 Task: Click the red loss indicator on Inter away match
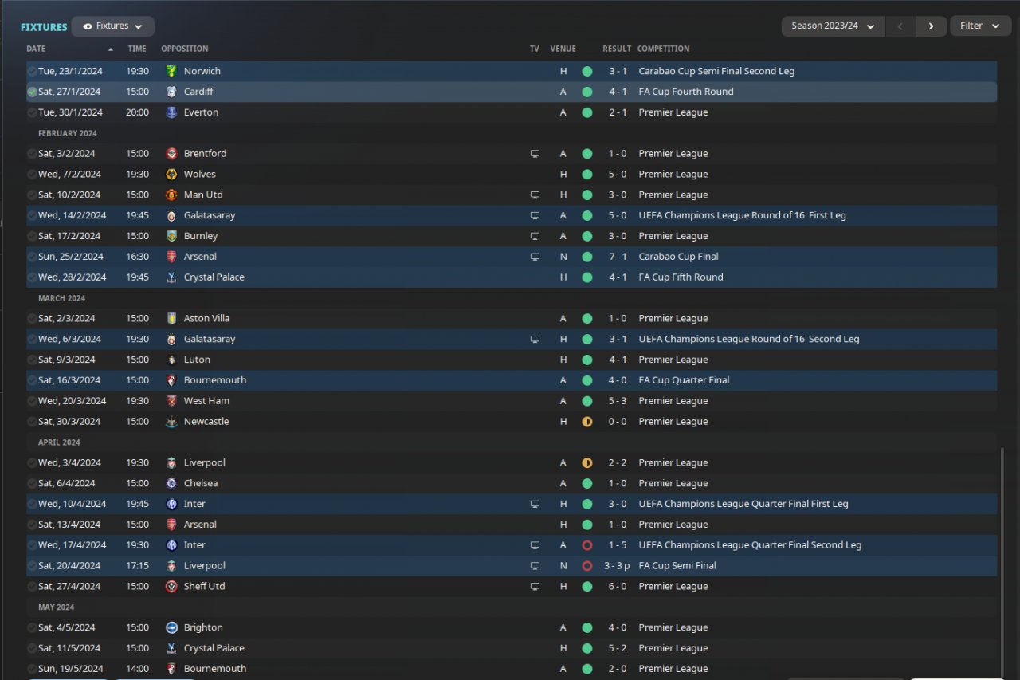[587, 545]
